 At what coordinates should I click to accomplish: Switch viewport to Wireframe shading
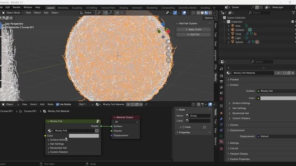(198, 13)
